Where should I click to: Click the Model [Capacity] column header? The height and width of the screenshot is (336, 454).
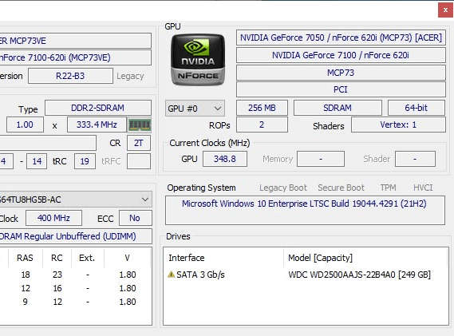click(x=320, y=258)
